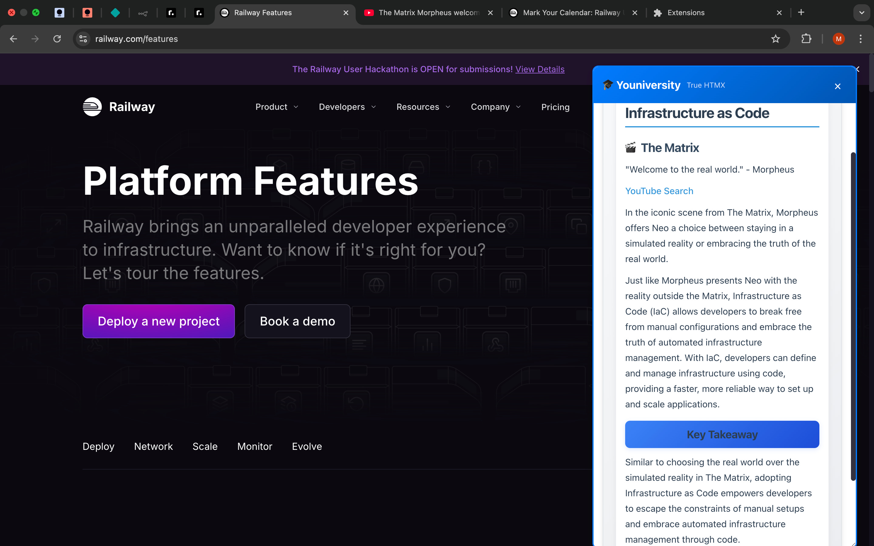Open the pinned tab with gray node-graph icon
This screenshot has width=874, height=546.
pos(143,13)
